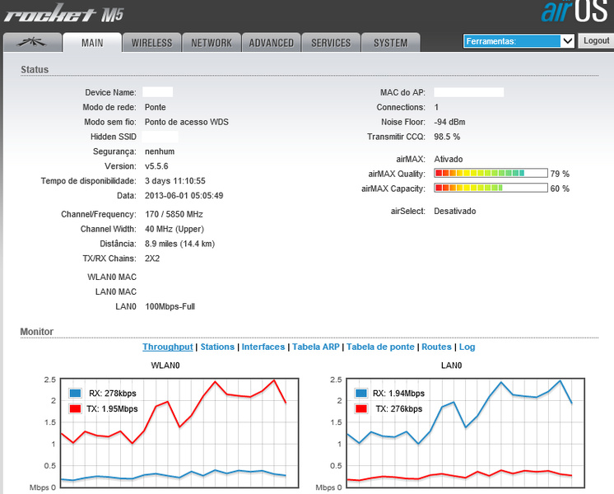Click the Status section heading
Screen dimensions: 614x494
(x=35, y=69)
